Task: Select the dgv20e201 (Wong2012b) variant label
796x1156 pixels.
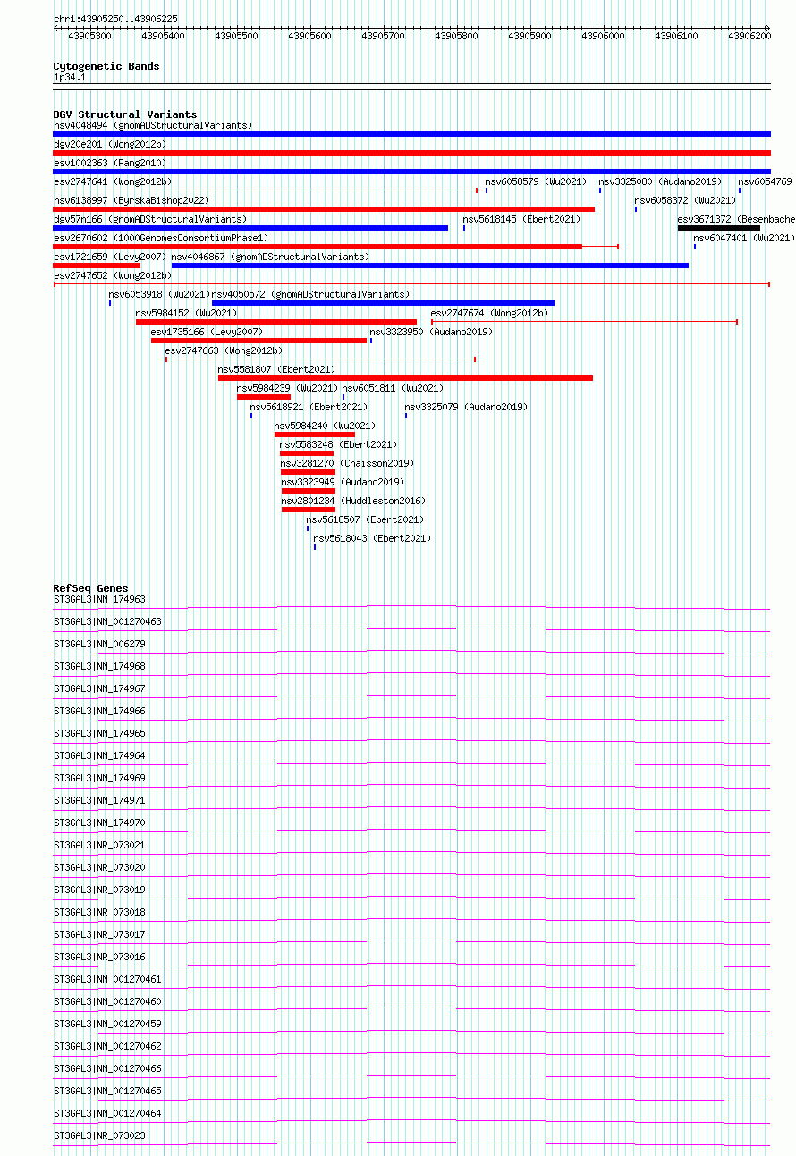Action: tap(110, 144)
